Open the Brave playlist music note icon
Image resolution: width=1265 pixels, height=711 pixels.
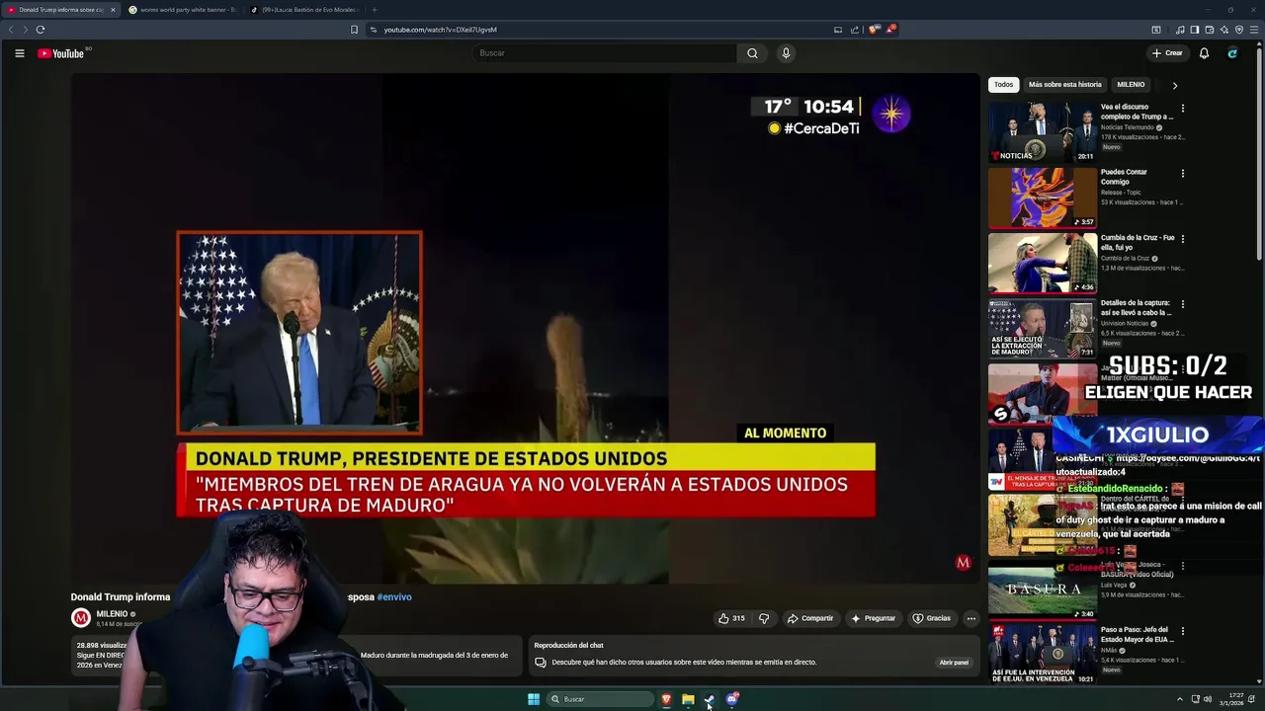click(x=1180, y=30)
